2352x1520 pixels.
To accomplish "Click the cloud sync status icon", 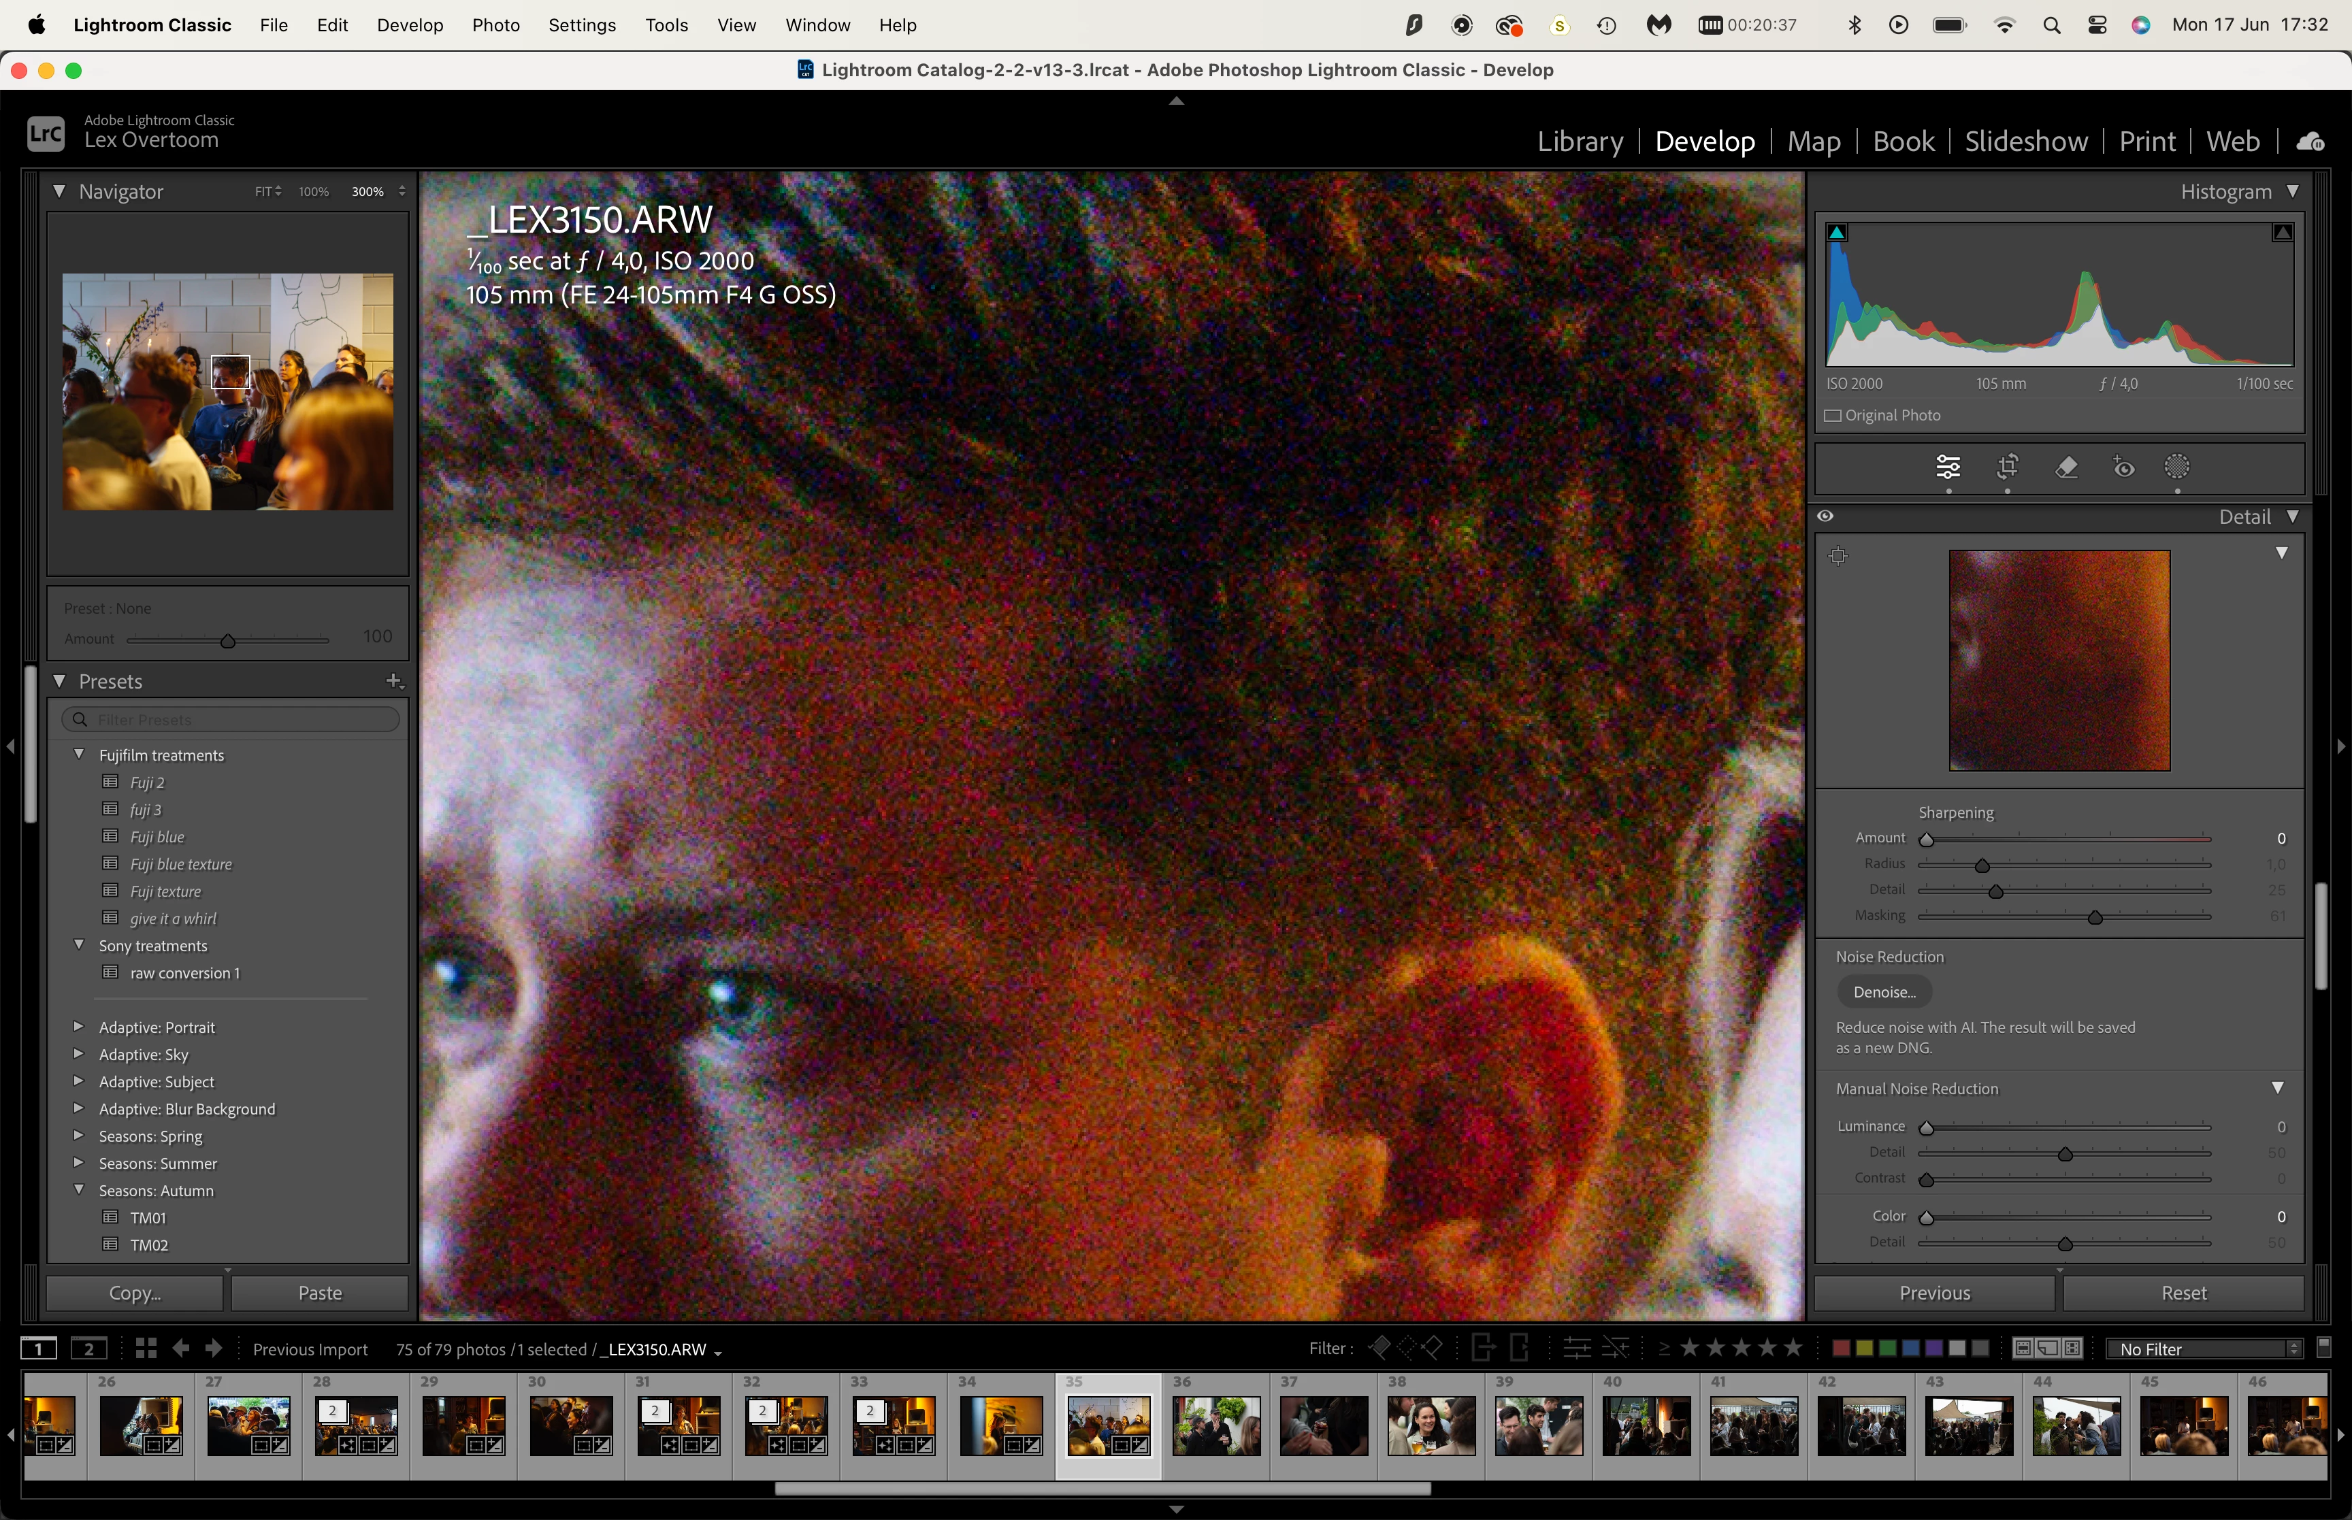I will click(x=2310, y=142).
